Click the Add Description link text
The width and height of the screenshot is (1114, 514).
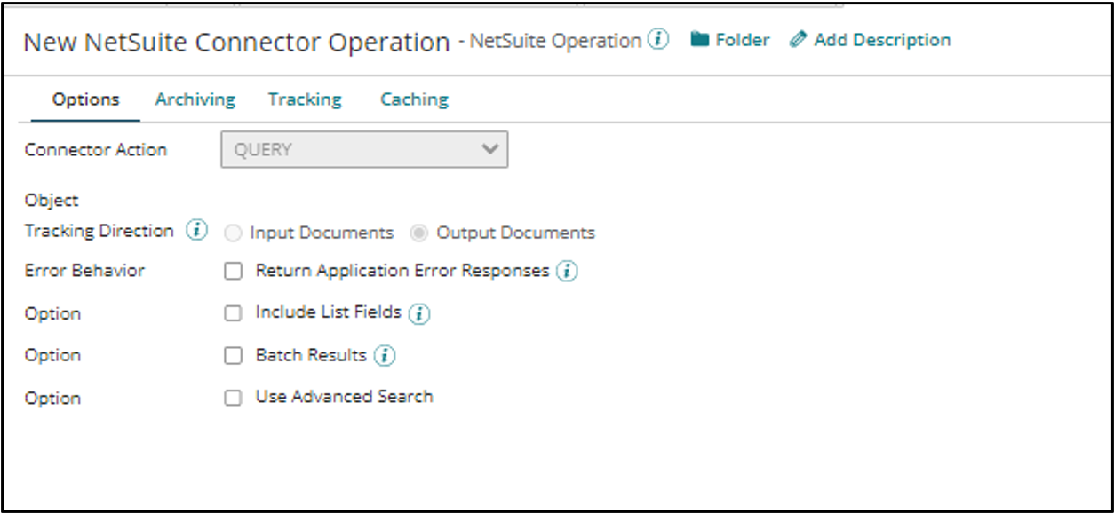pos(881,40)
